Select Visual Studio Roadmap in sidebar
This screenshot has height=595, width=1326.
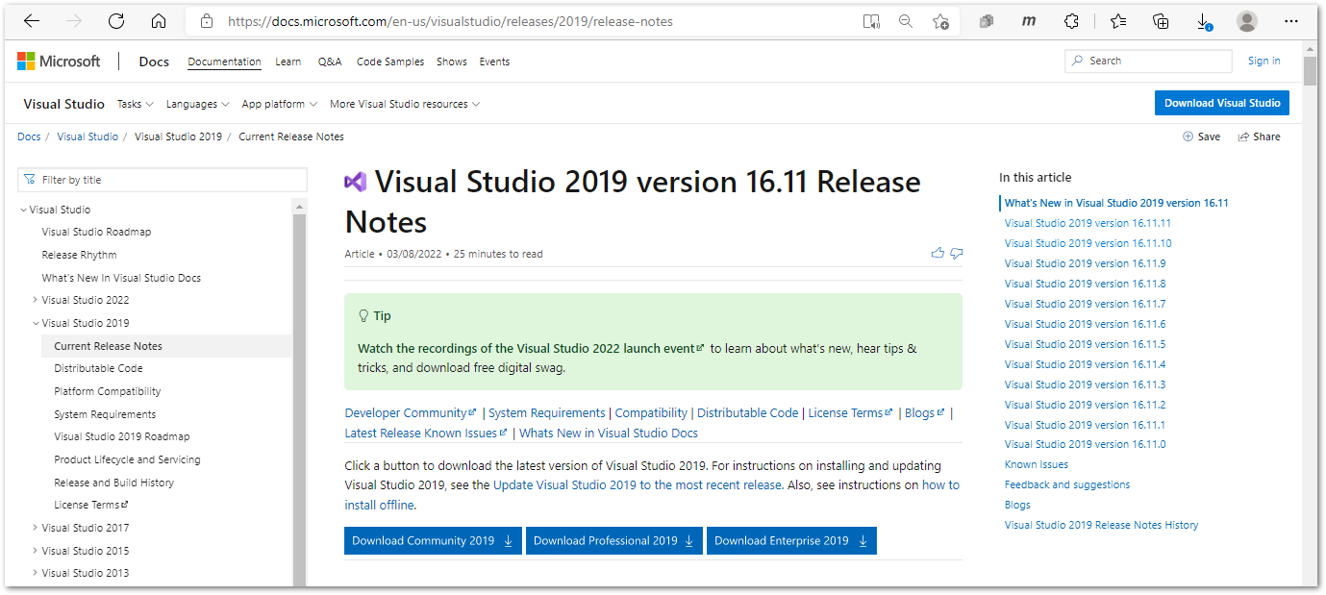pos(96,232)
